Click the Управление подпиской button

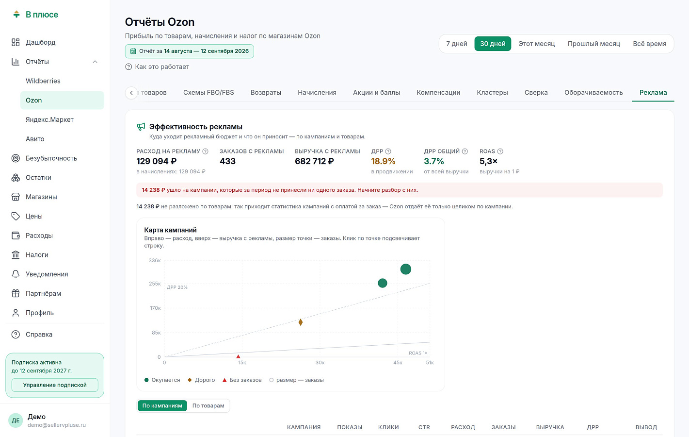(x=55, y=385)
